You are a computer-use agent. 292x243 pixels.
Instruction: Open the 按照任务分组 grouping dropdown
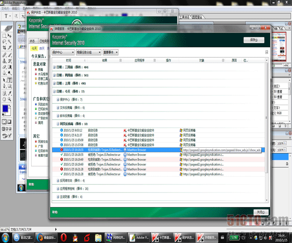[x=89, y=52]
